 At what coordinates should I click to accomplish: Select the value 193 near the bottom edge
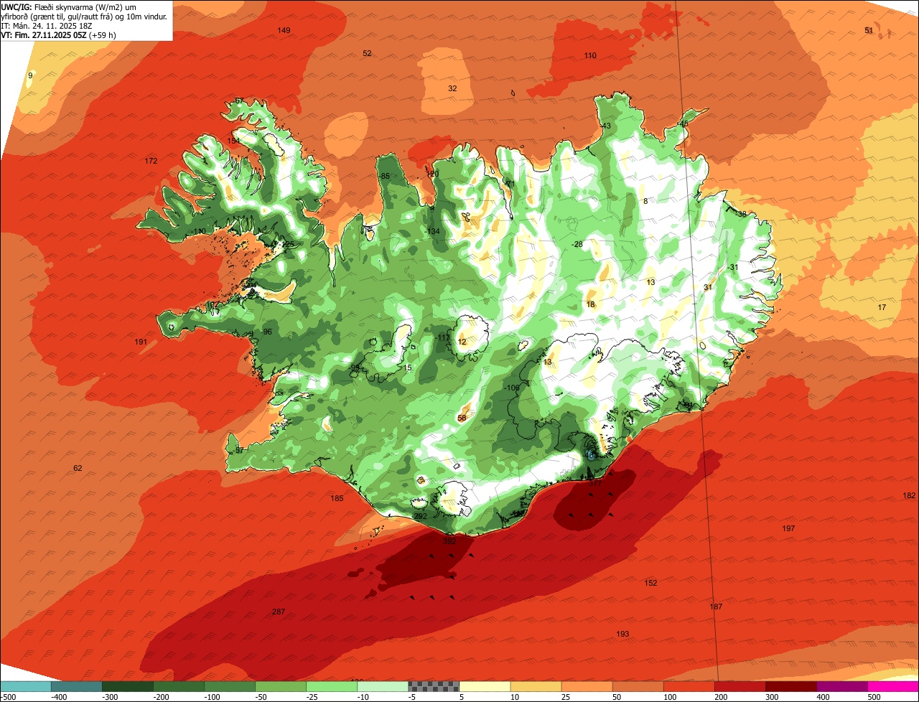(x=622, y=634)
